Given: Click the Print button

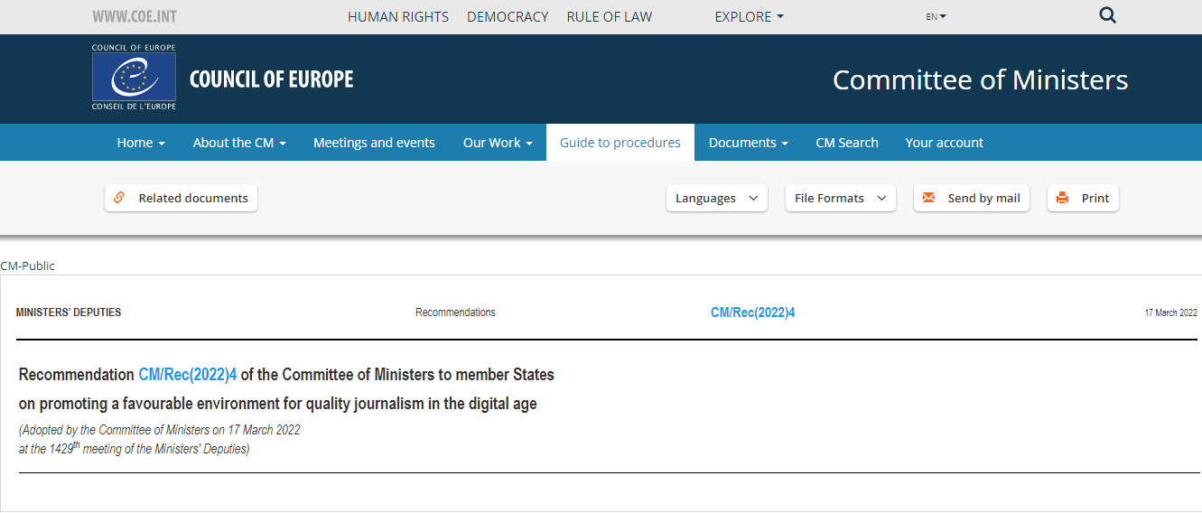Looking at the screenshot, I should [1083, 198].
